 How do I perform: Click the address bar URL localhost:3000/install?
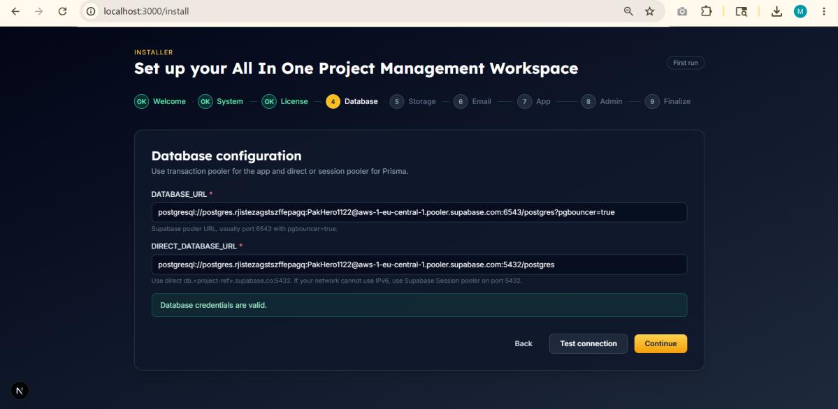coord(146,11)
